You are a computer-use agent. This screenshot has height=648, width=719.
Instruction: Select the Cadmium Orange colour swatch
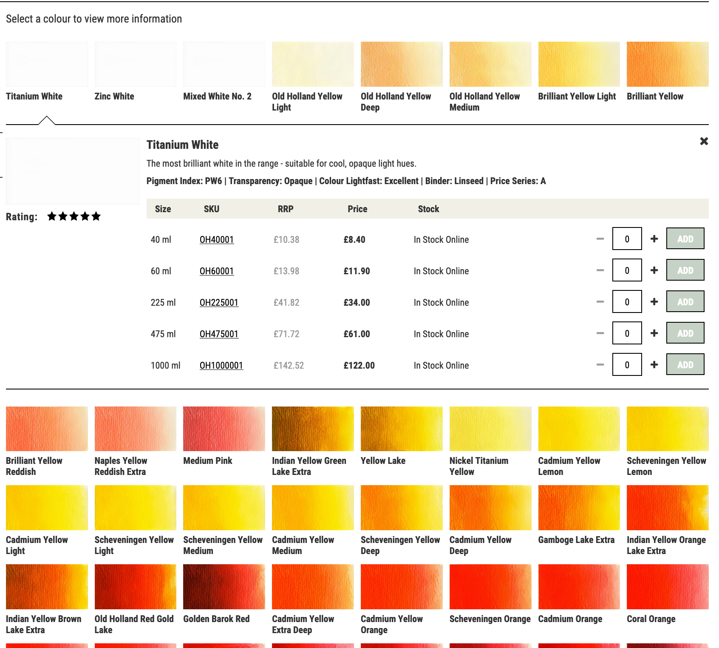pyautogui.click(x=579, y=587)
